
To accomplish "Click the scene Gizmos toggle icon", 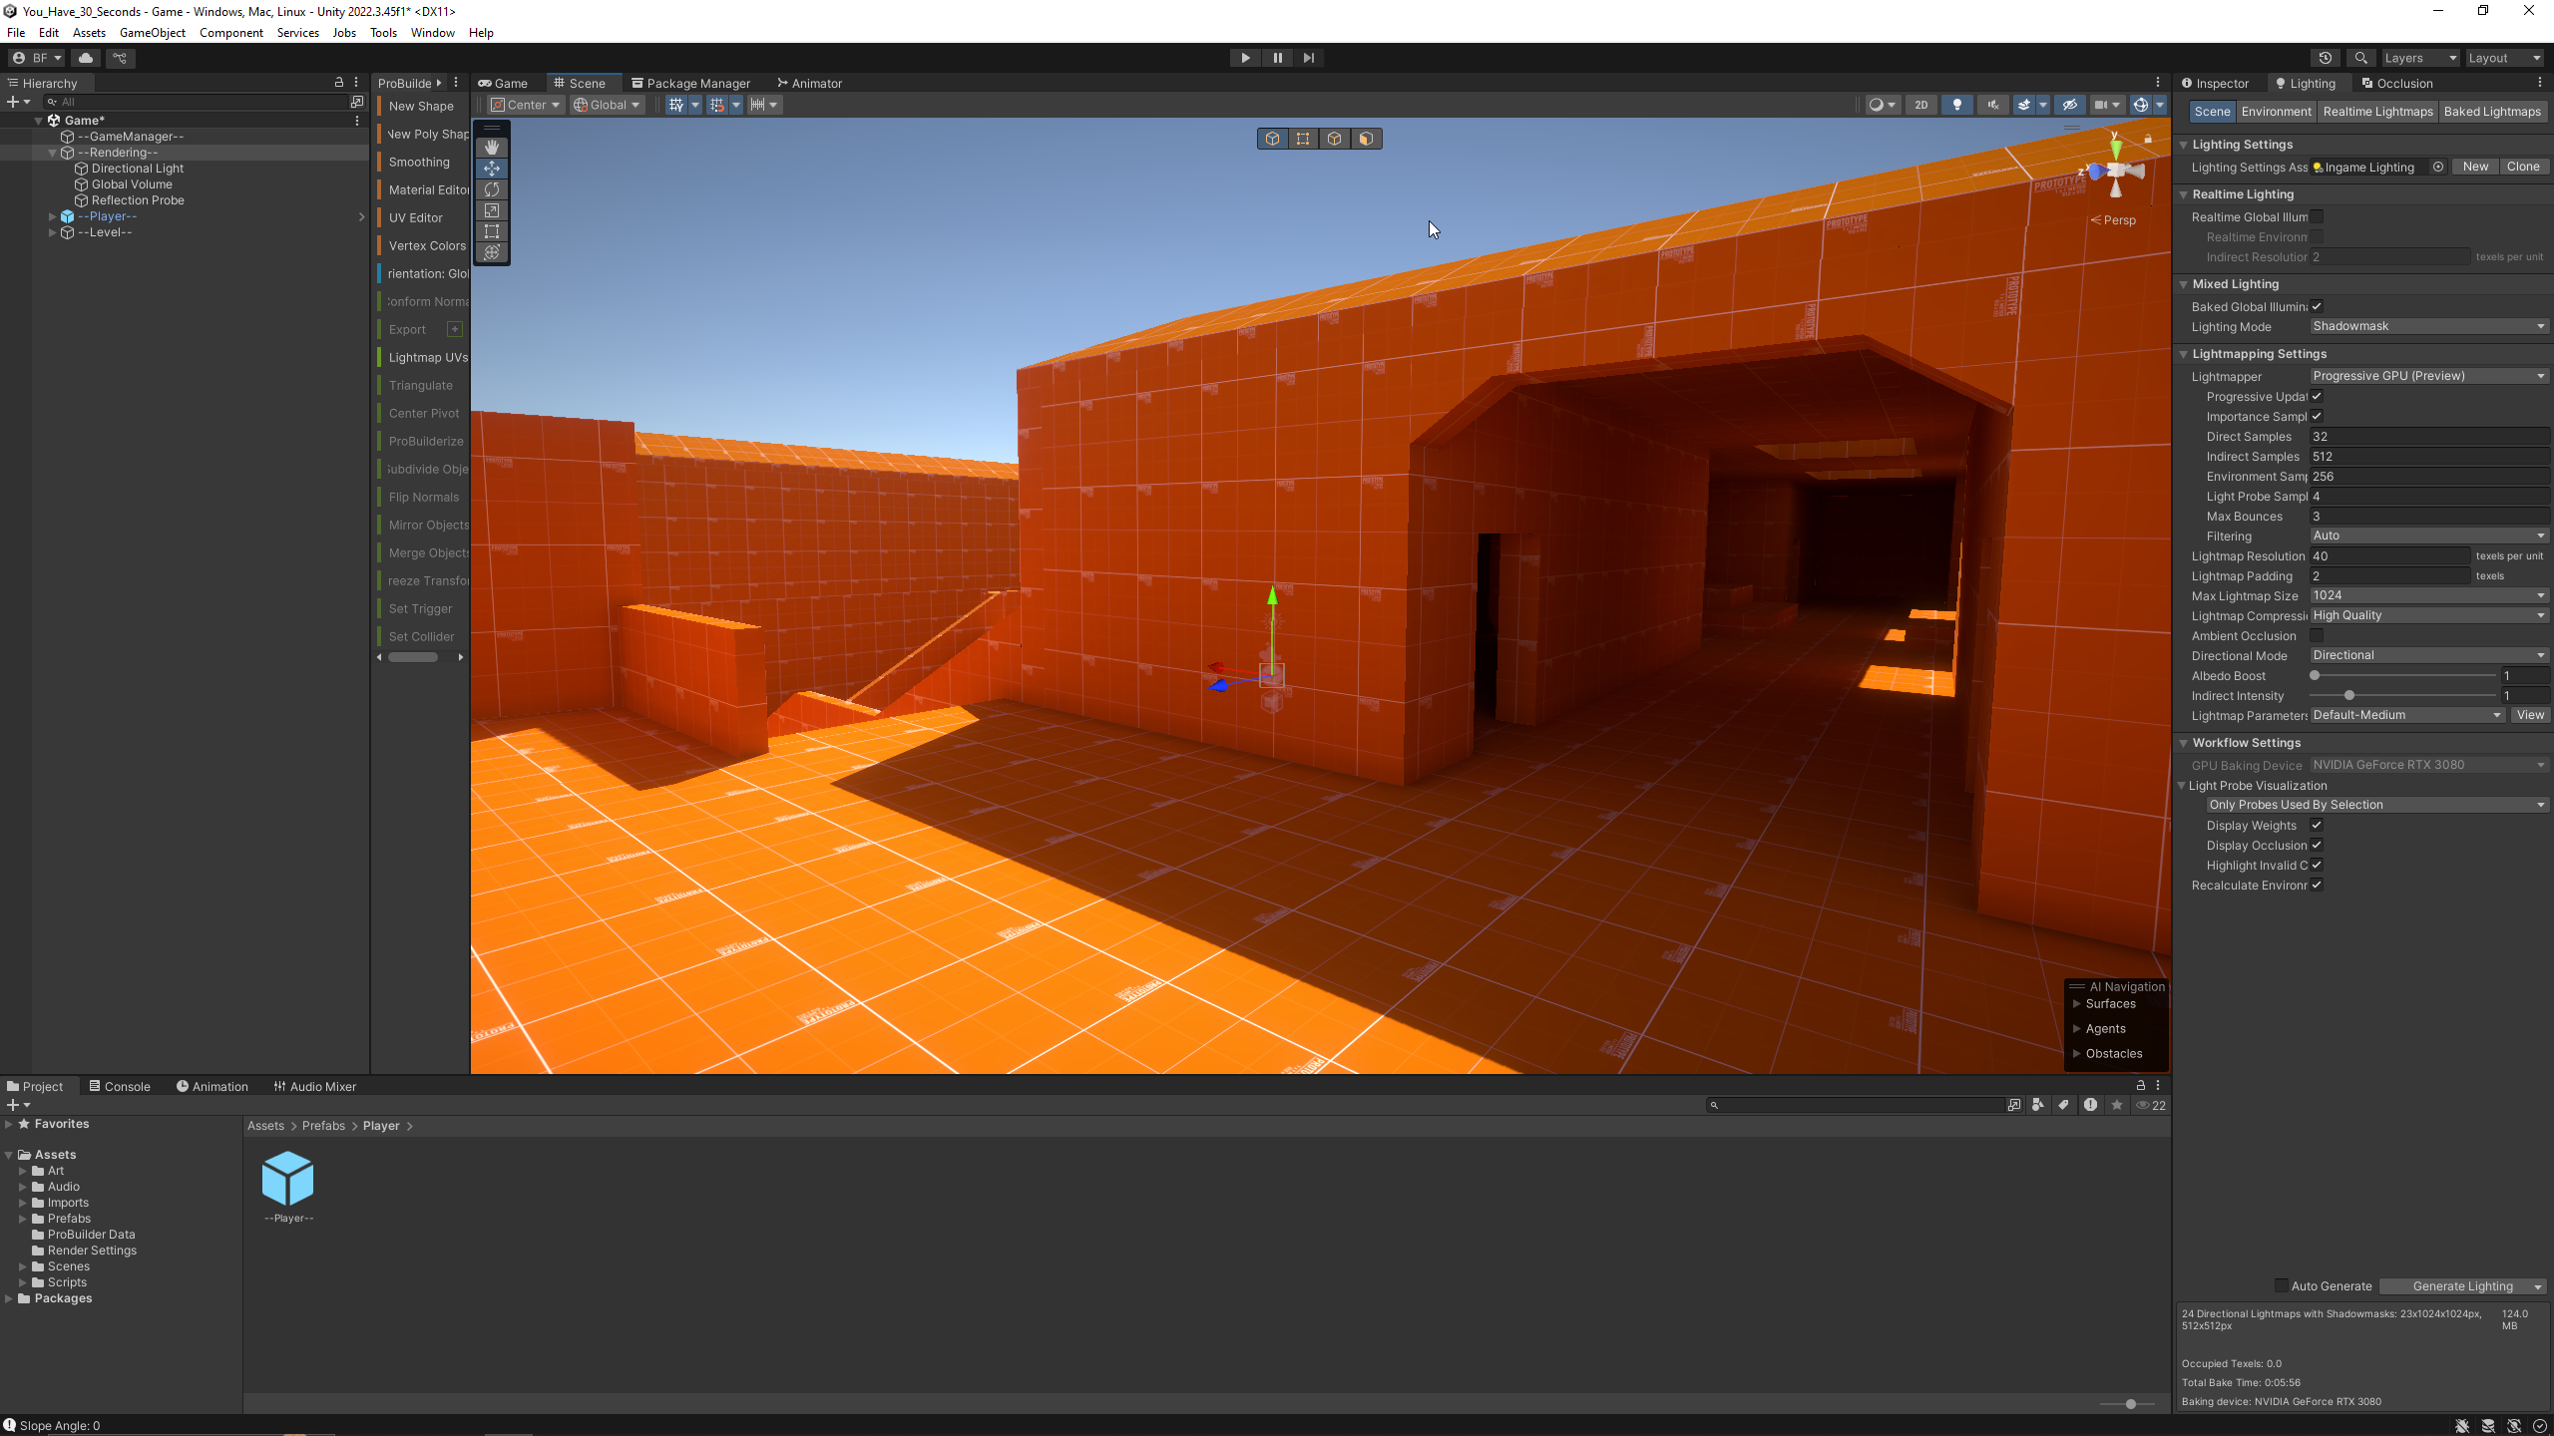I will (2140, 105).
